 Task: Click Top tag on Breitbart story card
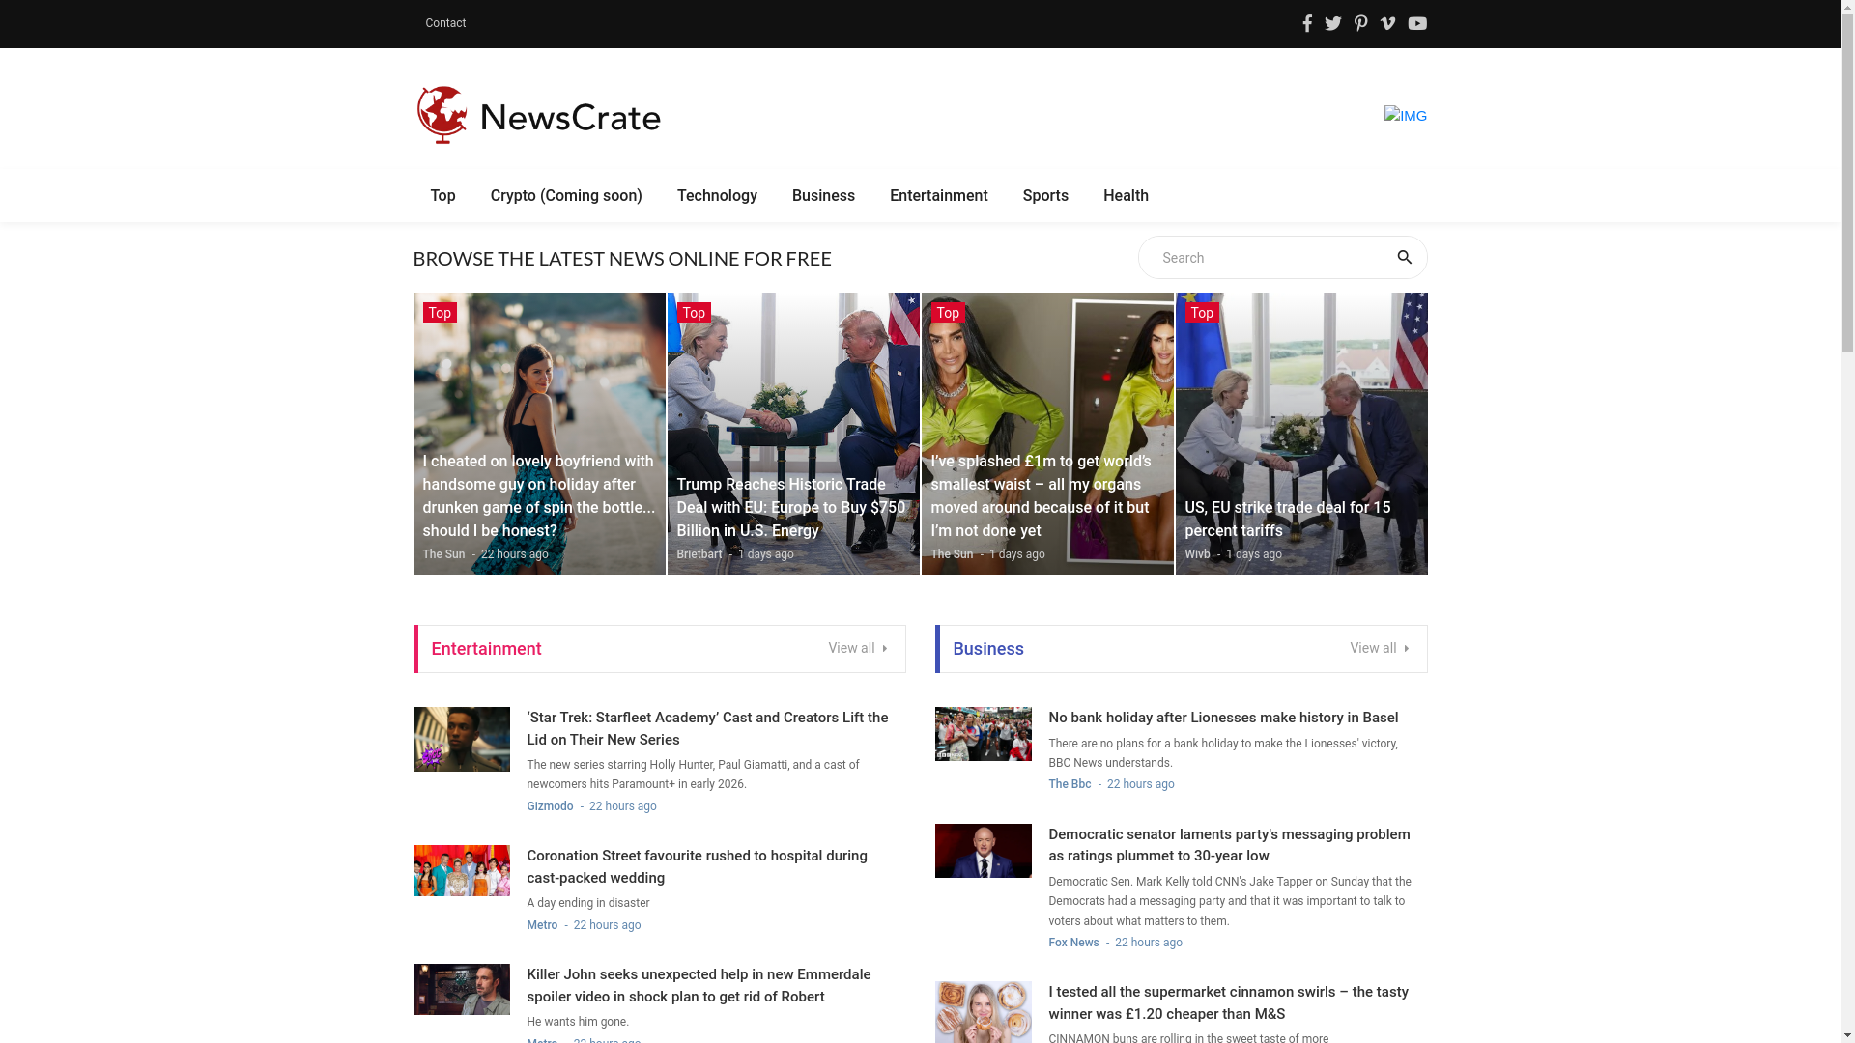(x=694, y=312)
